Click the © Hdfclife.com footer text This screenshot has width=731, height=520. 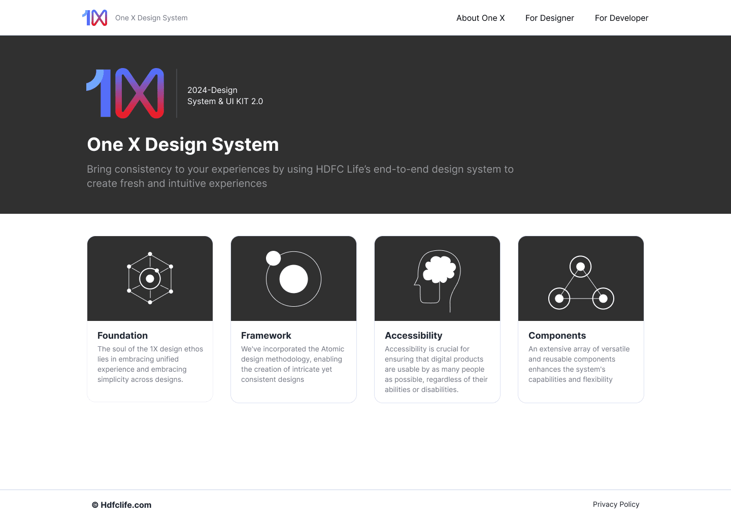pos(121,505)
